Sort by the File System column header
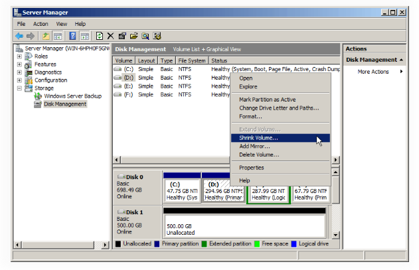The image size is (419, 270). [x=192, y=60]
